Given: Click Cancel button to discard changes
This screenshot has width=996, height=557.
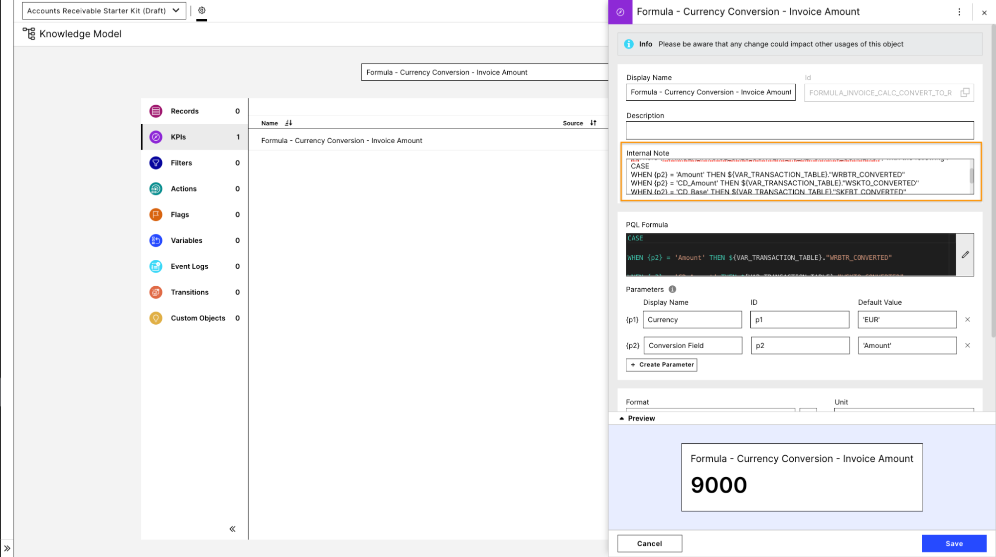Looking at the screenshot, I should pyautogui.click(x=649, y=544).
